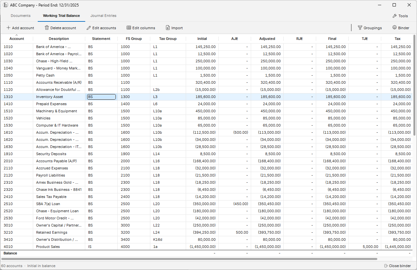Click Chase Ink Business - 8841 cell

click(x=59, y=190)
